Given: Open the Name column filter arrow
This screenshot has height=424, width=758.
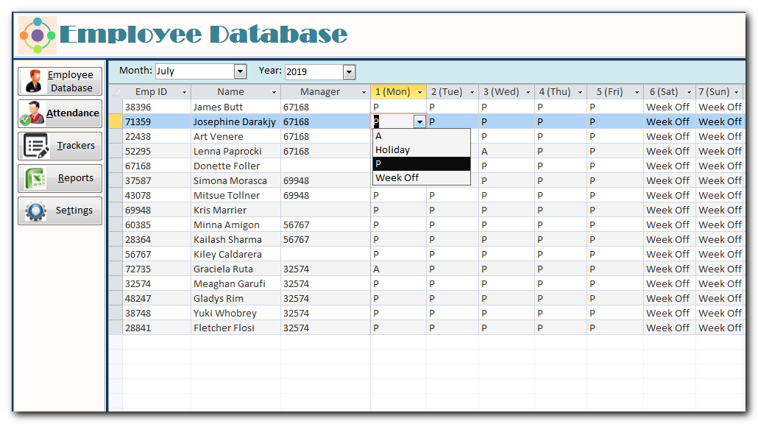Looking at the screenshot, I should point(274,92).
